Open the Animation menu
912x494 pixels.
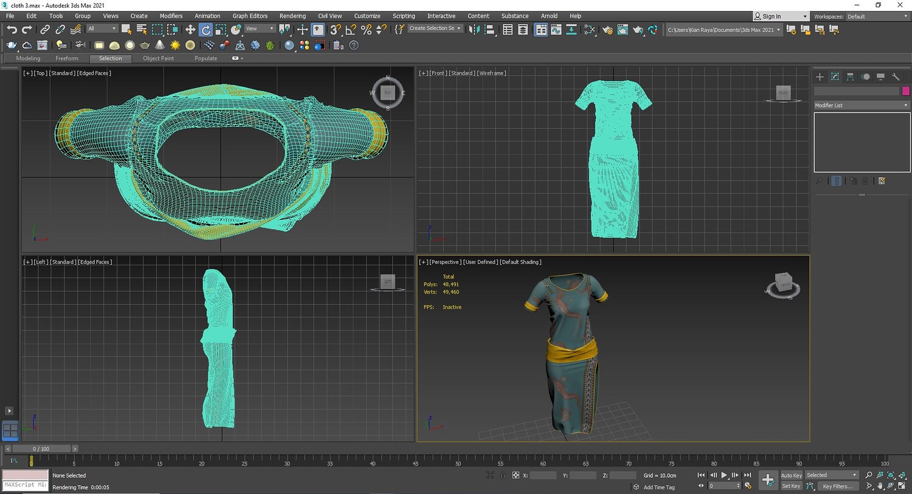coord(207,16)
